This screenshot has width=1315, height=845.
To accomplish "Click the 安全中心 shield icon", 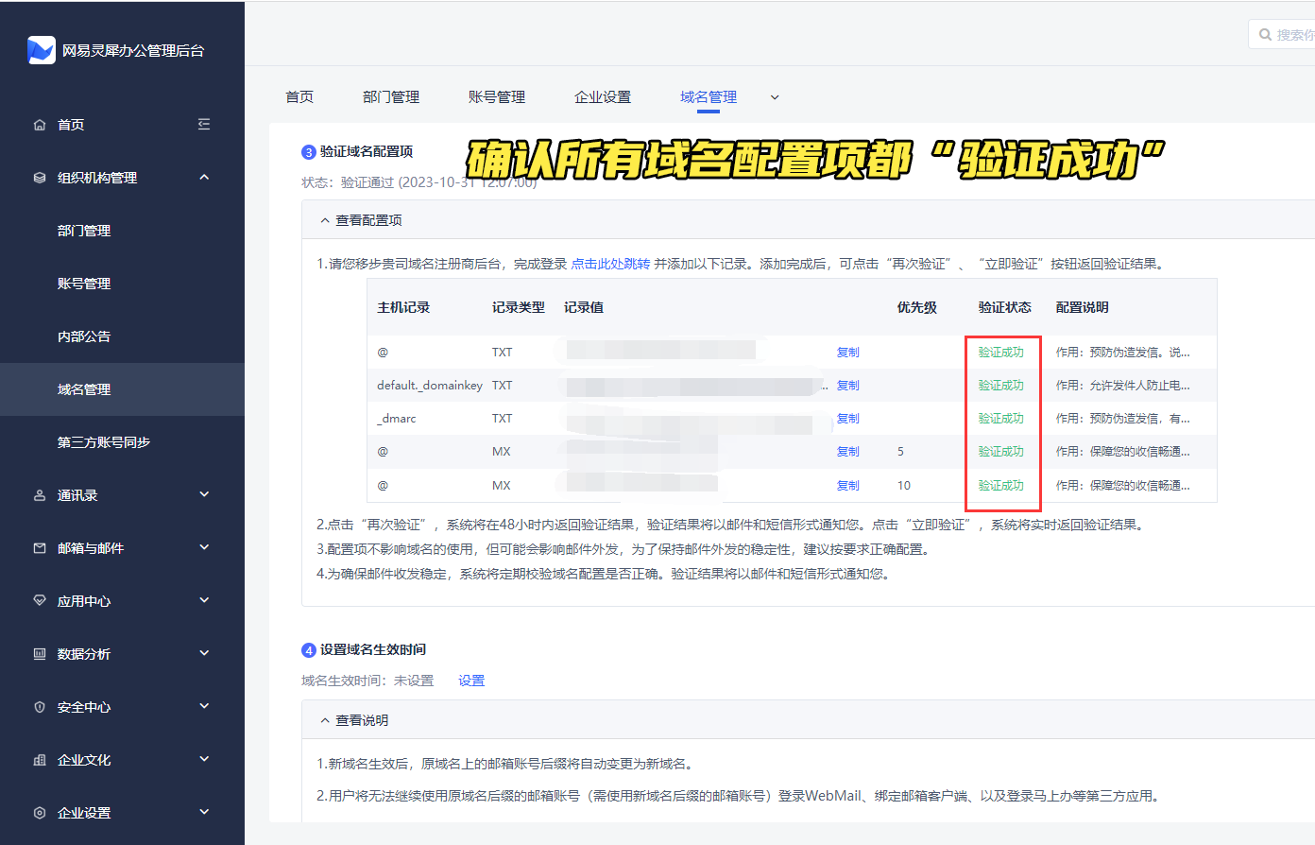I will coord(40,707).
